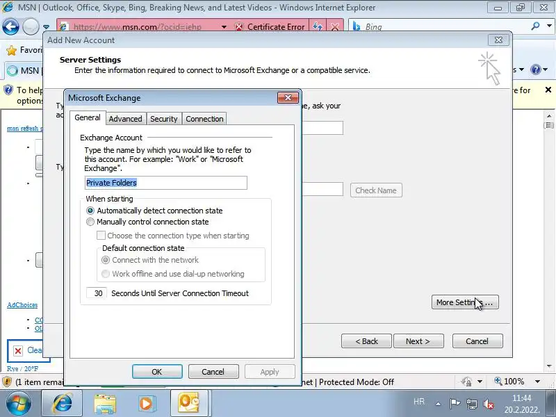Click the server connection timeout seconds field

(97, 293)
